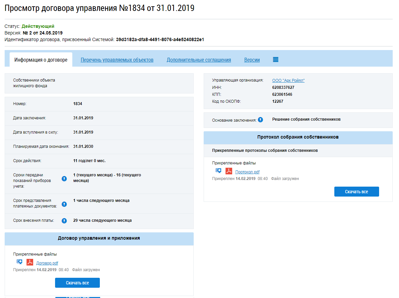Click info icon for Сроки передачи показаний
Image resolution: width=399 pixels, height=298 pixels.
64,179
